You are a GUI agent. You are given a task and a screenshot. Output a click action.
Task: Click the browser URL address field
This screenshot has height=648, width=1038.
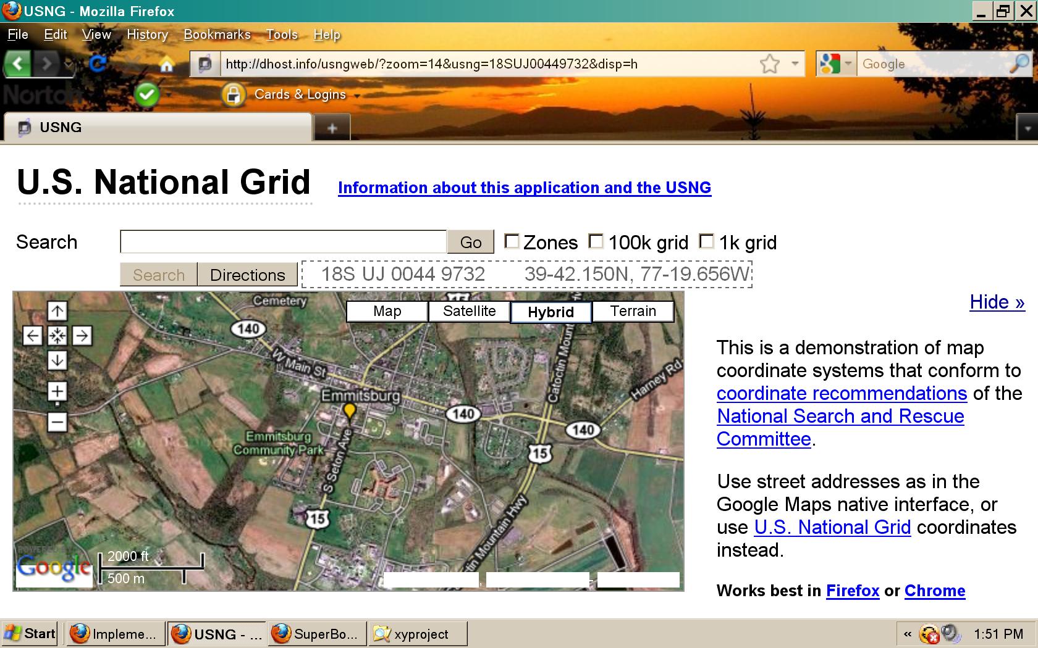click(488, 64)
